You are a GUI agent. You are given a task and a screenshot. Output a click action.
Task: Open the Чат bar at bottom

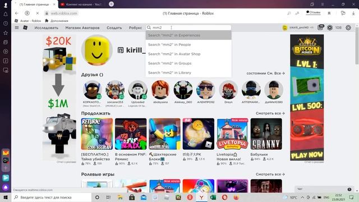pos(324,189)
